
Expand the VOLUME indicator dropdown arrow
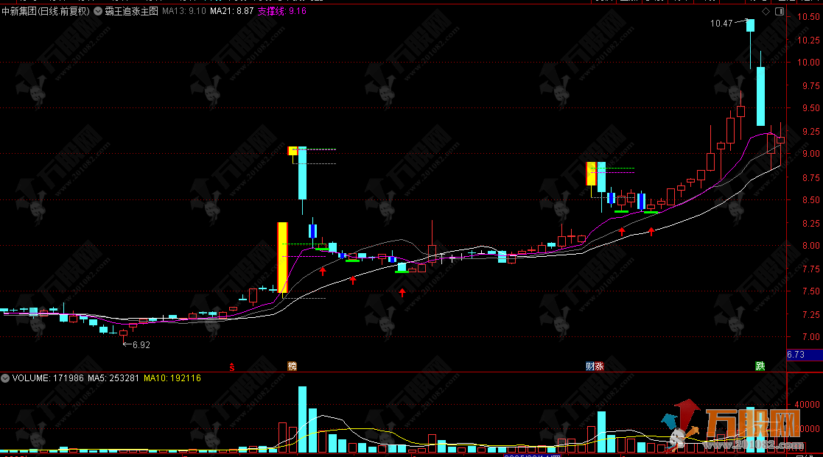click(x=5, y=378)
